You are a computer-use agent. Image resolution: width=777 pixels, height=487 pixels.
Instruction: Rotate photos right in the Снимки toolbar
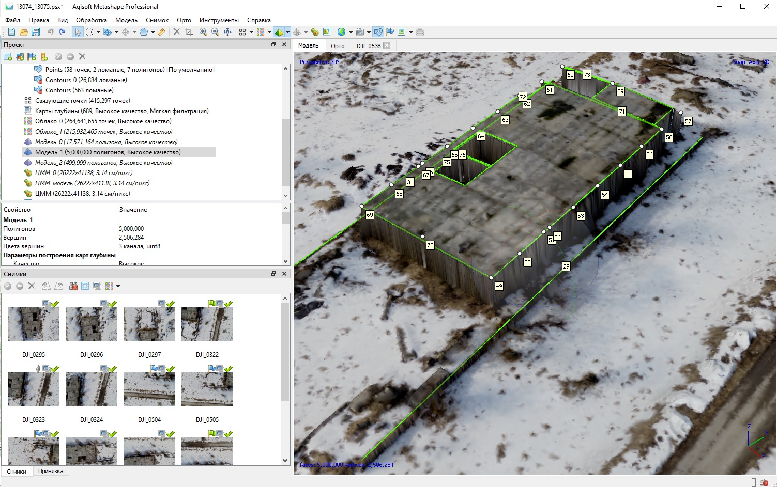click(47, 286)
